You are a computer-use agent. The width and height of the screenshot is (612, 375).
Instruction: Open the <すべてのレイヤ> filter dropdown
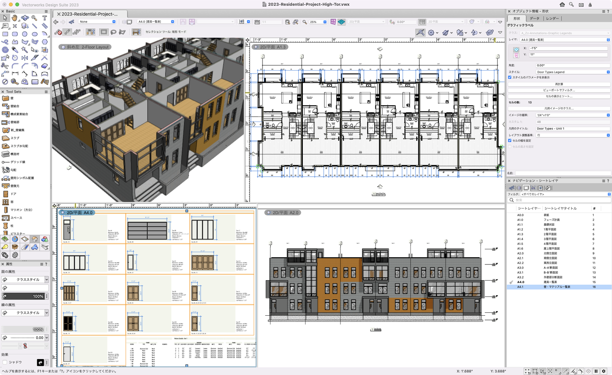(x=609, y=194)
